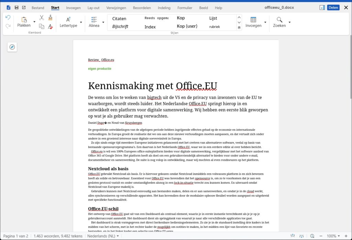Click the open-in-new-window icon next to save
Image resolution: width=352 pixels, height=240 pixels.
coord(24,8)
